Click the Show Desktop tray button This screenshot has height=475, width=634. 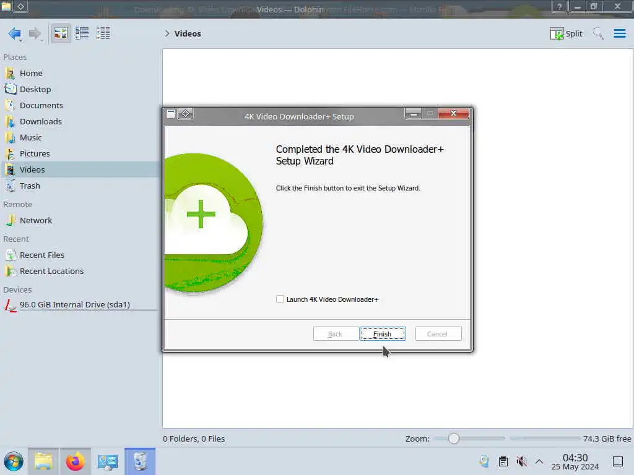pyautogui.click(x=618, y=461)
